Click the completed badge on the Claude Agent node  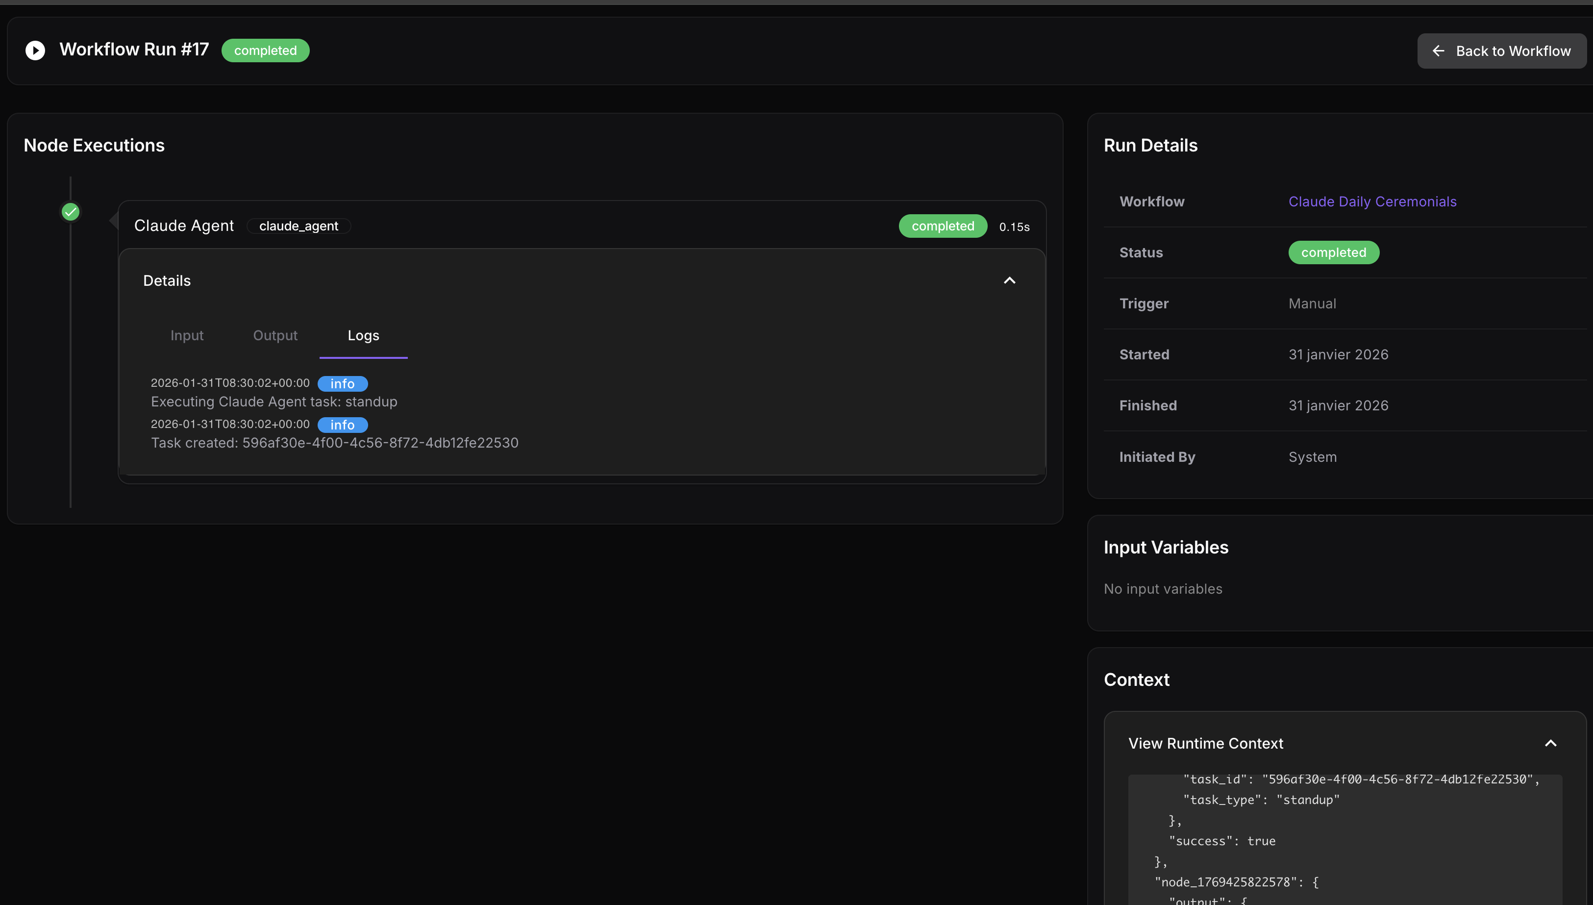[943, 226]
